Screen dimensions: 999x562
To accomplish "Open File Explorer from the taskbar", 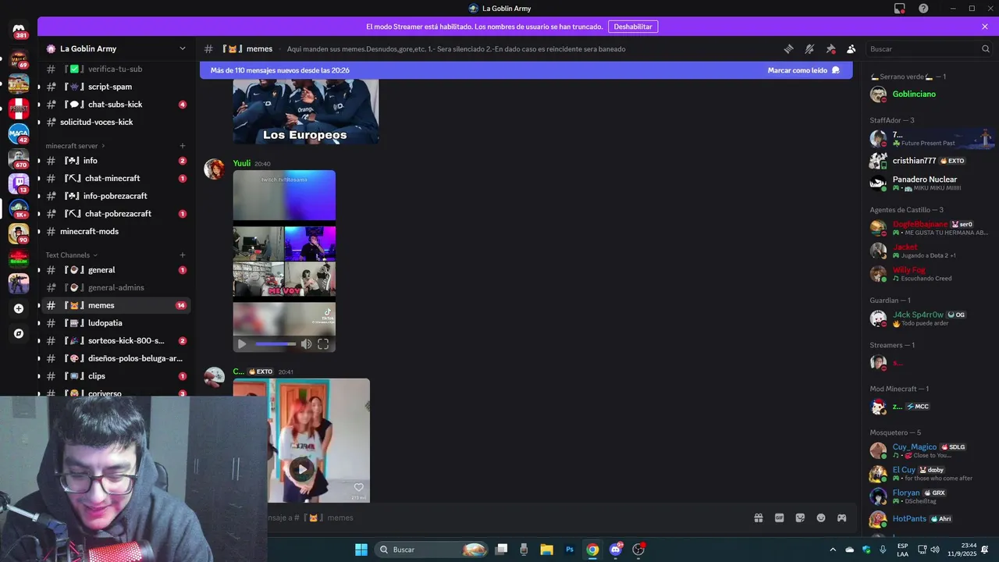I will click(546, 550).
